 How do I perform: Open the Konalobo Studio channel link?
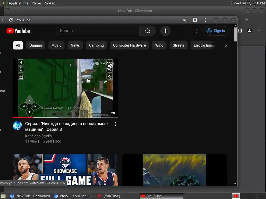point(38,136)
